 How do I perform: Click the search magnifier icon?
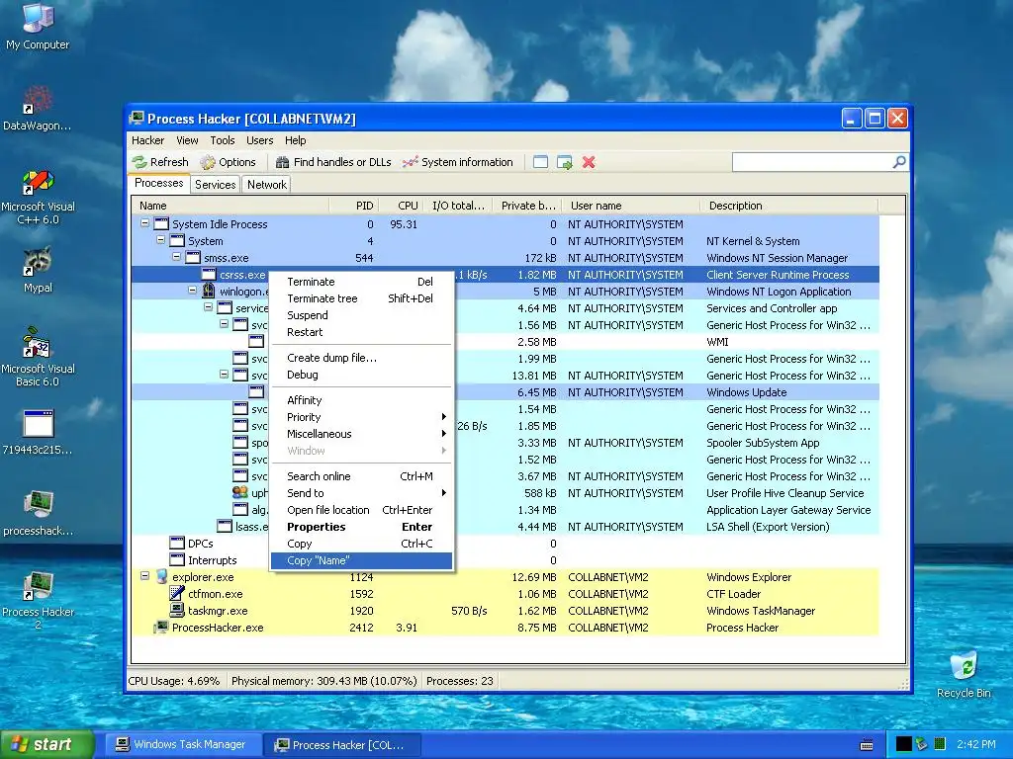pyautogui.click(x=899, y=162)
